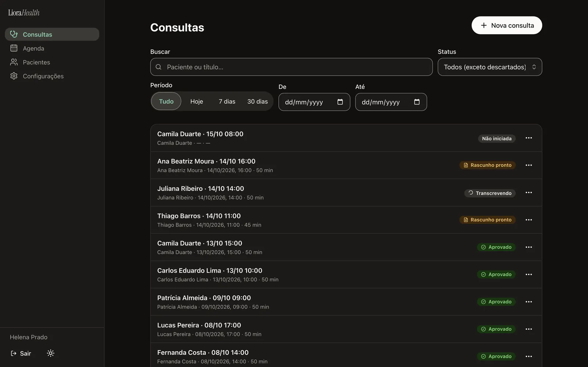This screenshot has height=367, width=588.
Task: Click Aprovado badge on Carlos Eduardo Lima
Action: [496, 275]
